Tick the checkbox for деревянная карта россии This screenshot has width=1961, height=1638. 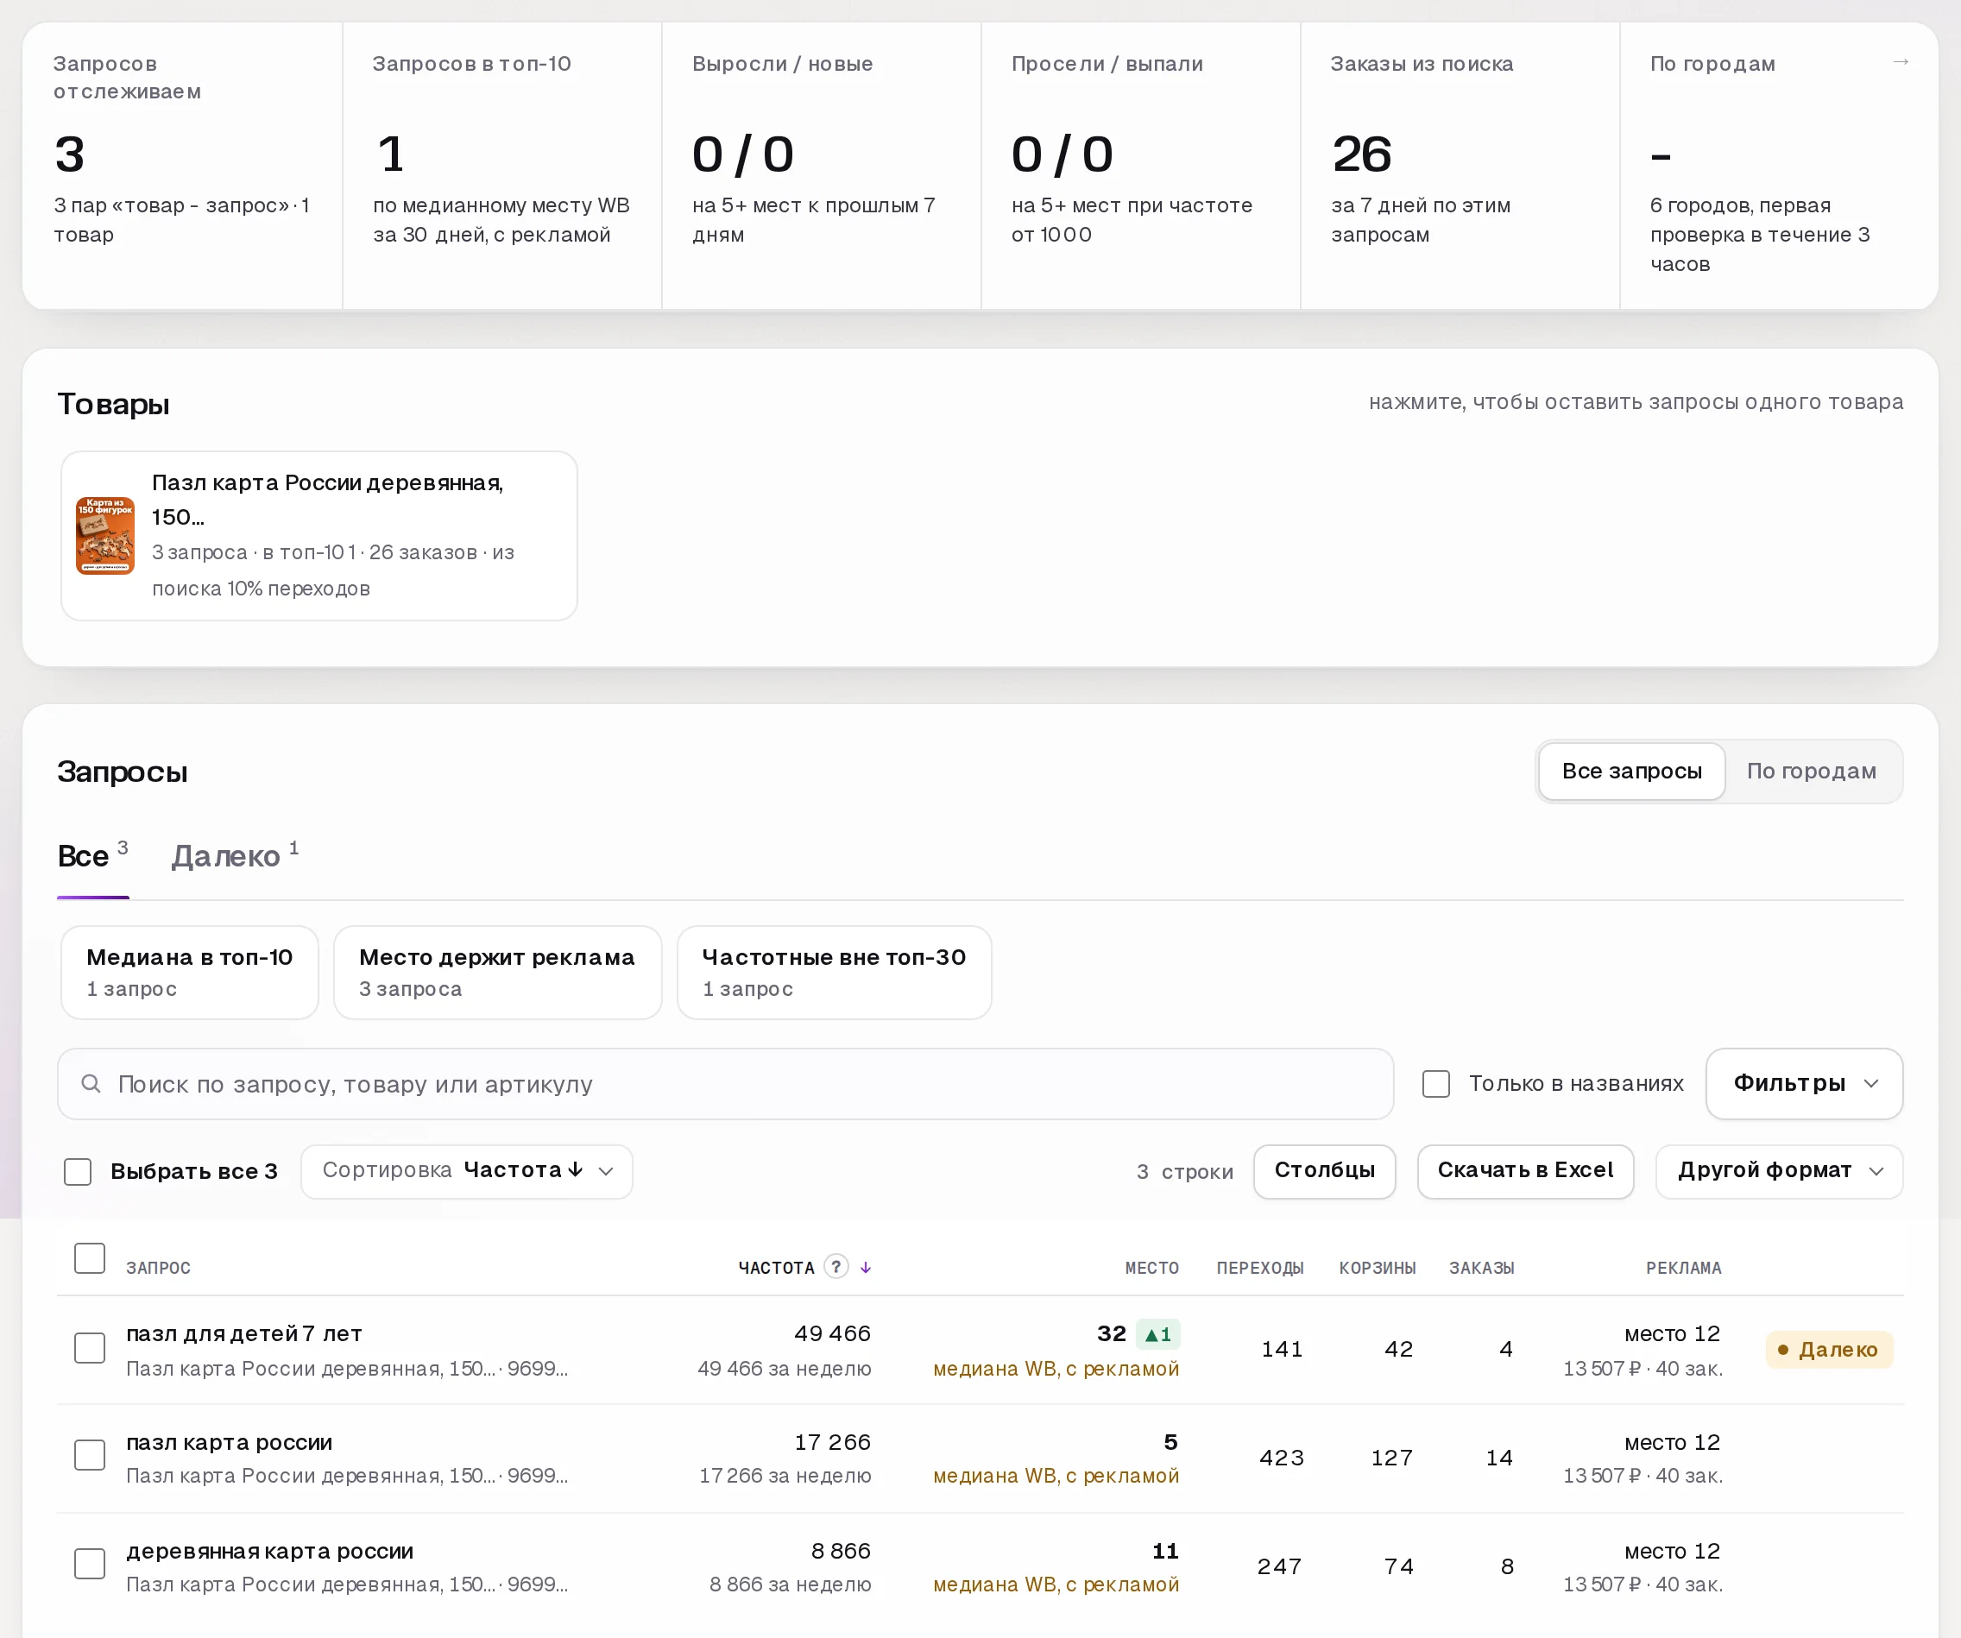pyautogui.click(x=90, y=1563)
